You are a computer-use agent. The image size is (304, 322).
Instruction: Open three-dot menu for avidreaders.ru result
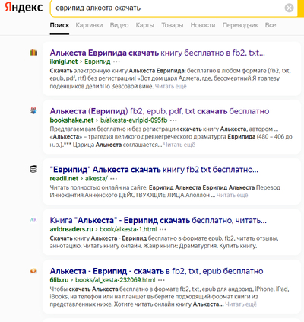163,229
